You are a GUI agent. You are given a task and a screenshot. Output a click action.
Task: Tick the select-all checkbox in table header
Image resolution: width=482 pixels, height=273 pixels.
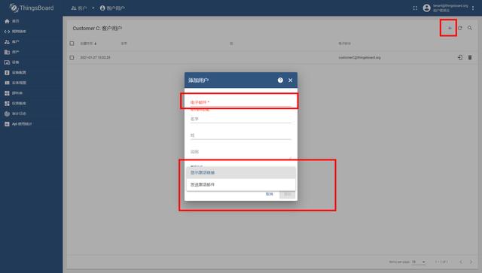(72, 44)
